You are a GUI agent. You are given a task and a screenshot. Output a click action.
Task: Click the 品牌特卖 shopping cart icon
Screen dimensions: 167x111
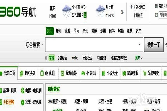click(145, 73)
